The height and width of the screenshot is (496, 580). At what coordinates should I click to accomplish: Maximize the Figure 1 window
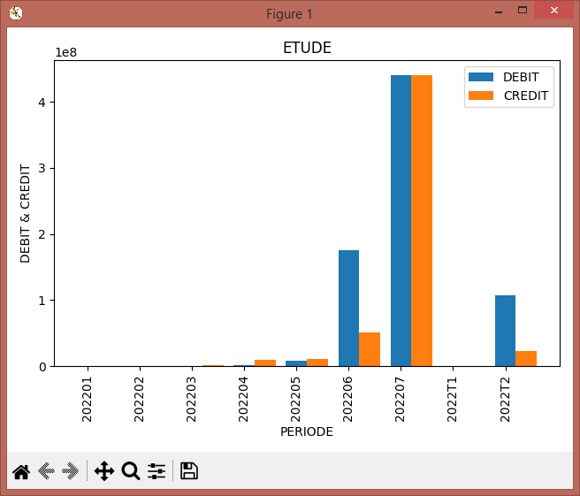point(523,10)
